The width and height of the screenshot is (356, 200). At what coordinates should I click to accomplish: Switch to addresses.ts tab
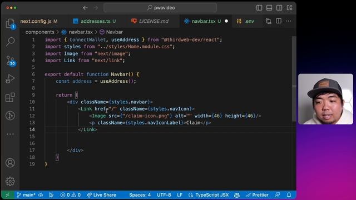pyautogui.click(x=95, y=21)
